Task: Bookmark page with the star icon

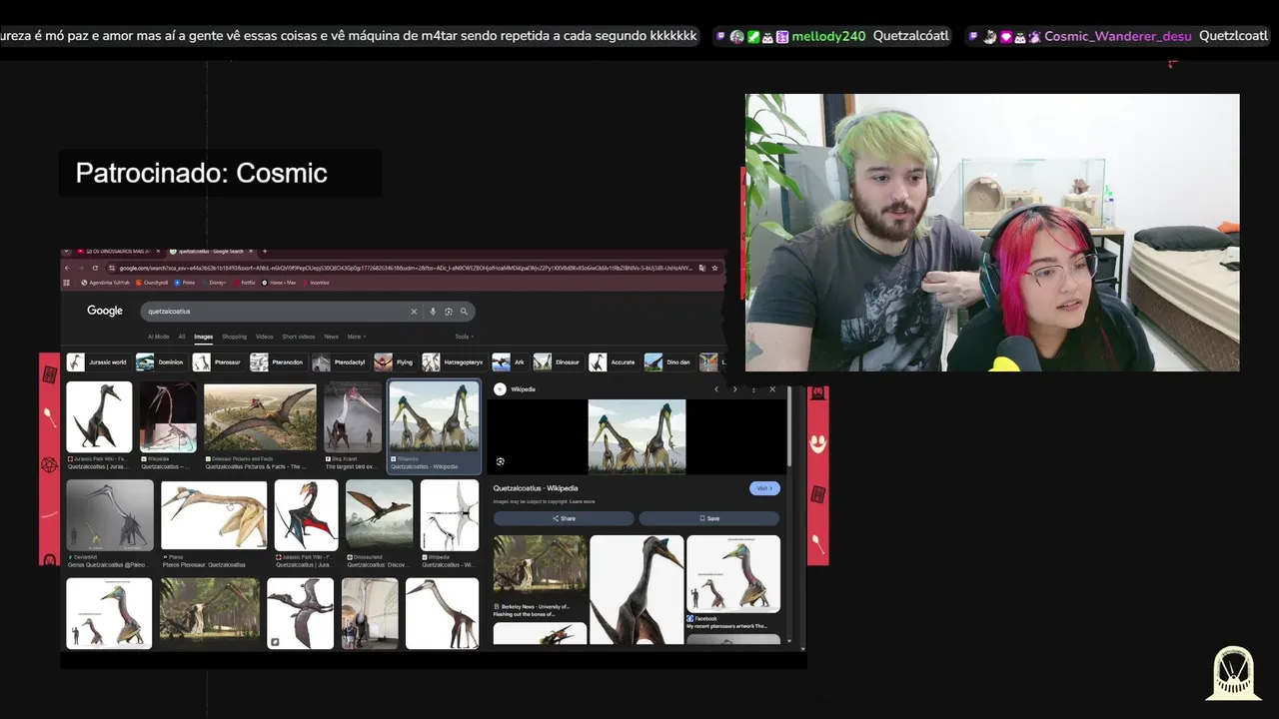Action: click(714, 268)
